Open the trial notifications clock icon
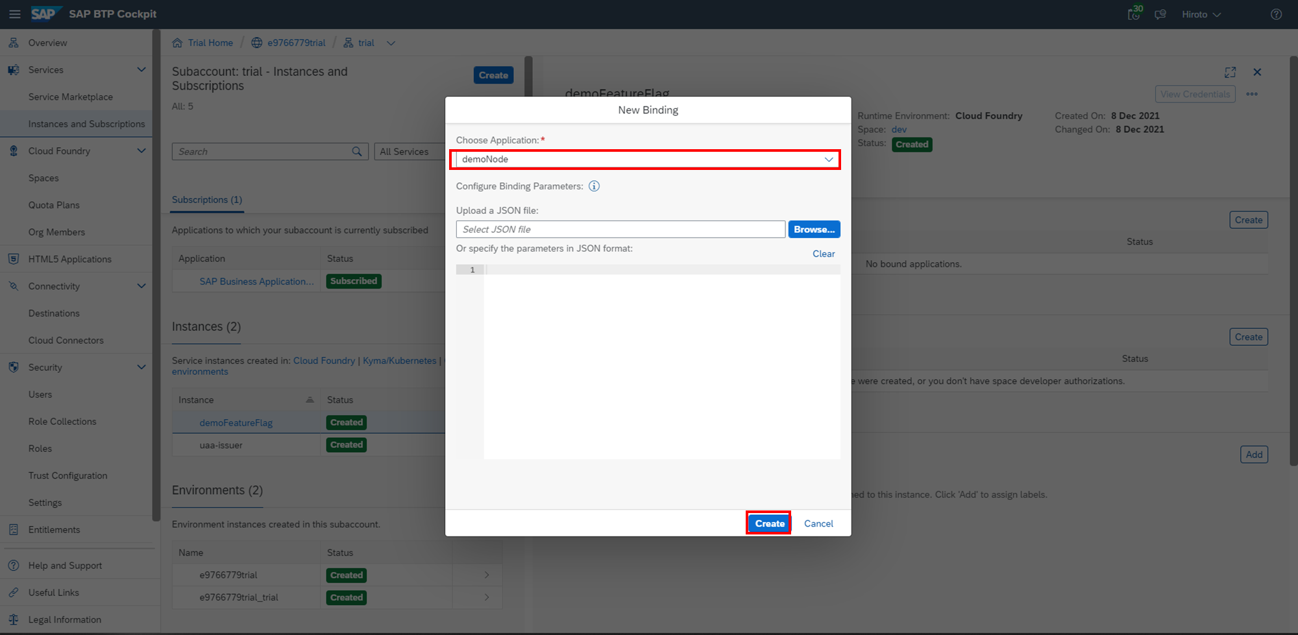Viewport: 1298px width, 635px height. (1134, 14)
